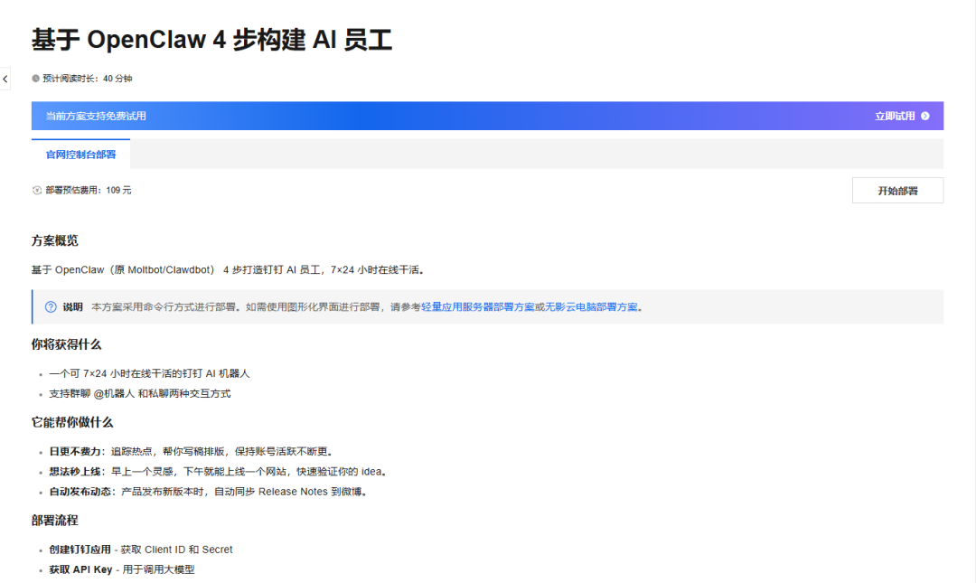Click 获取 API Key step item
Viewport: 976px width, 583px height.
click(x=122, y=569)
